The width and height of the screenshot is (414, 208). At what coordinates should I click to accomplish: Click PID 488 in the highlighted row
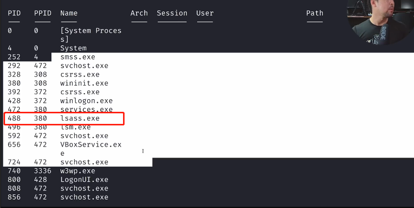pyautogui.click(x=14, y=118)
